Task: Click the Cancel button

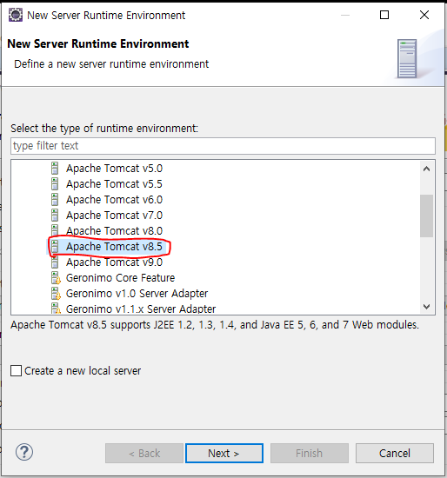Action: [395, 454]
